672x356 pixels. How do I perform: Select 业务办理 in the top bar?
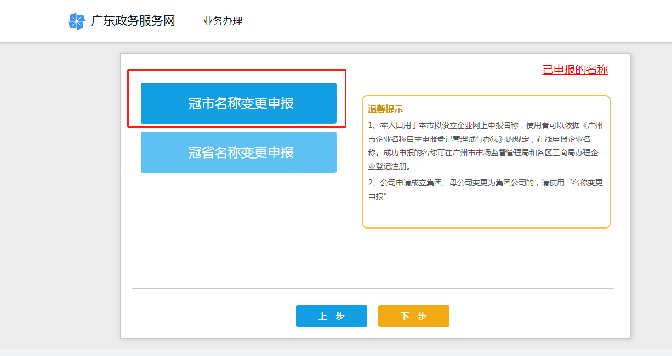click(222, 21)
